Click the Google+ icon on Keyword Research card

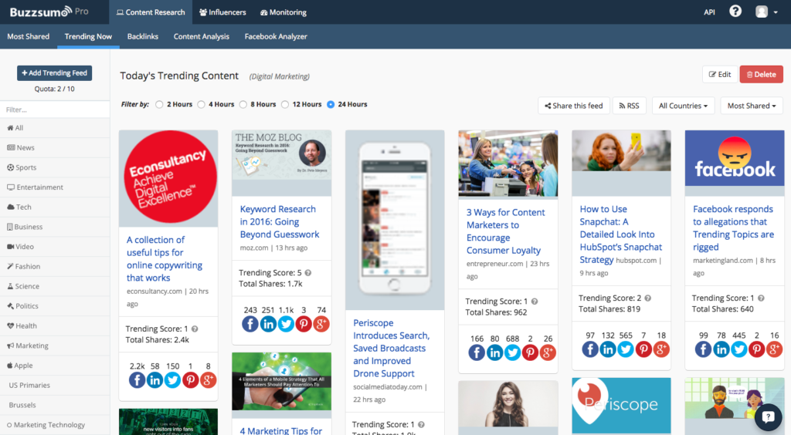click(x=321, y=324)
